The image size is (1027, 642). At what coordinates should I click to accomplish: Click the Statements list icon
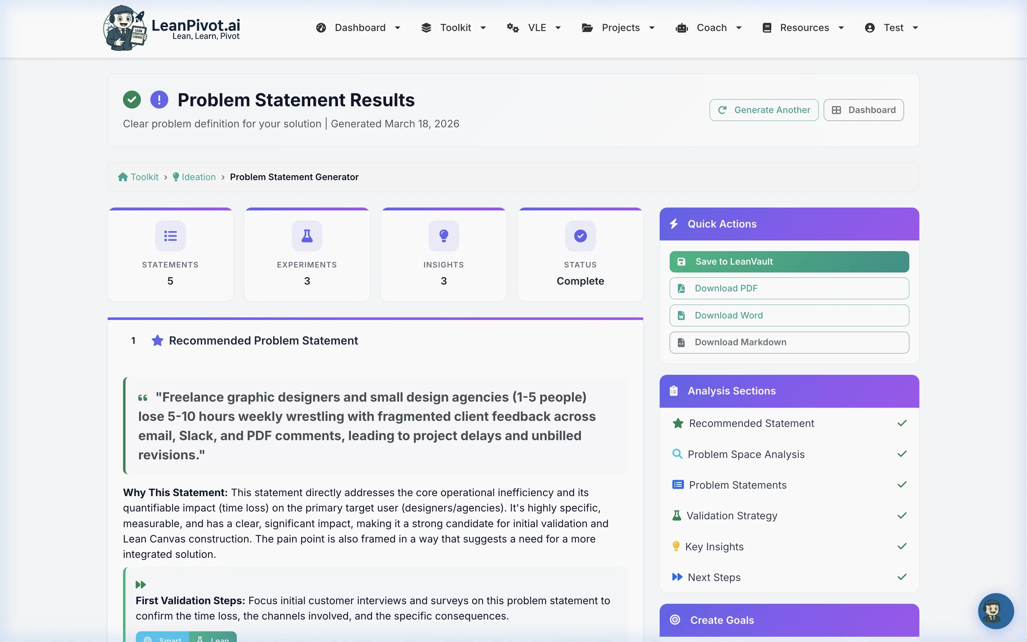coord(170,236)
